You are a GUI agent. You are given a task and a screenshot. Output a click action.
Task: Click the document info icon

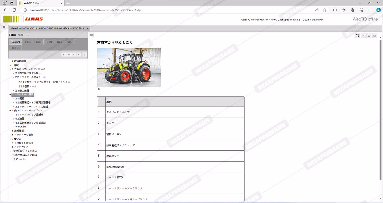pos(357,36)
